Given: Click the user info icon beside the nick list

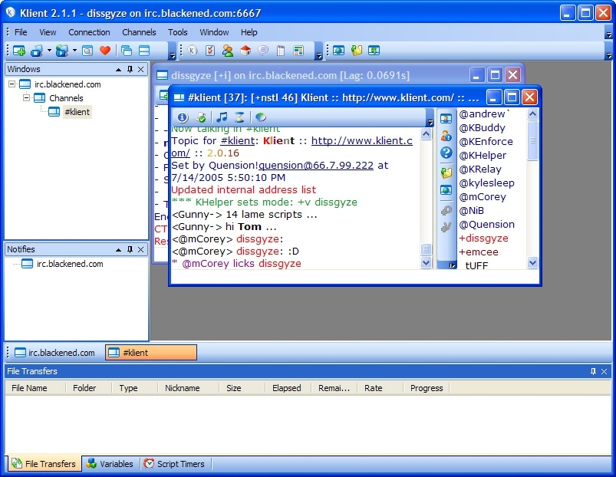Looking at the screenshot, I should [x=446, y=136].
